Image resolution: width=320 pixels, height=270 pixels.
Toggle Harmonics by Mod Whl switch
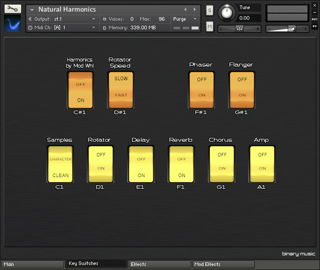pyautogui.click(x=80, y=90)
